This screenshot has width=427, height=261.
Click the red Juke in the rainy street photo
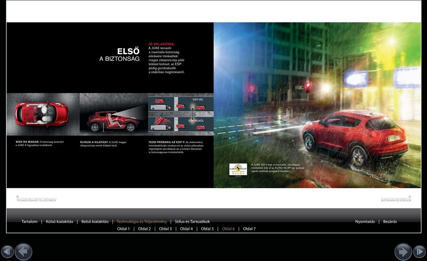[x=355, y=137]
